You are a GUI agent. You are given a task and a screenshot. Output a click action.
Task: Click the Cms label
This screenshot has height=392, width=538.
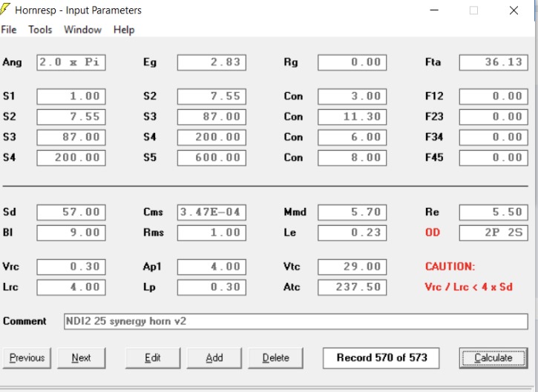tap(153, 212)
